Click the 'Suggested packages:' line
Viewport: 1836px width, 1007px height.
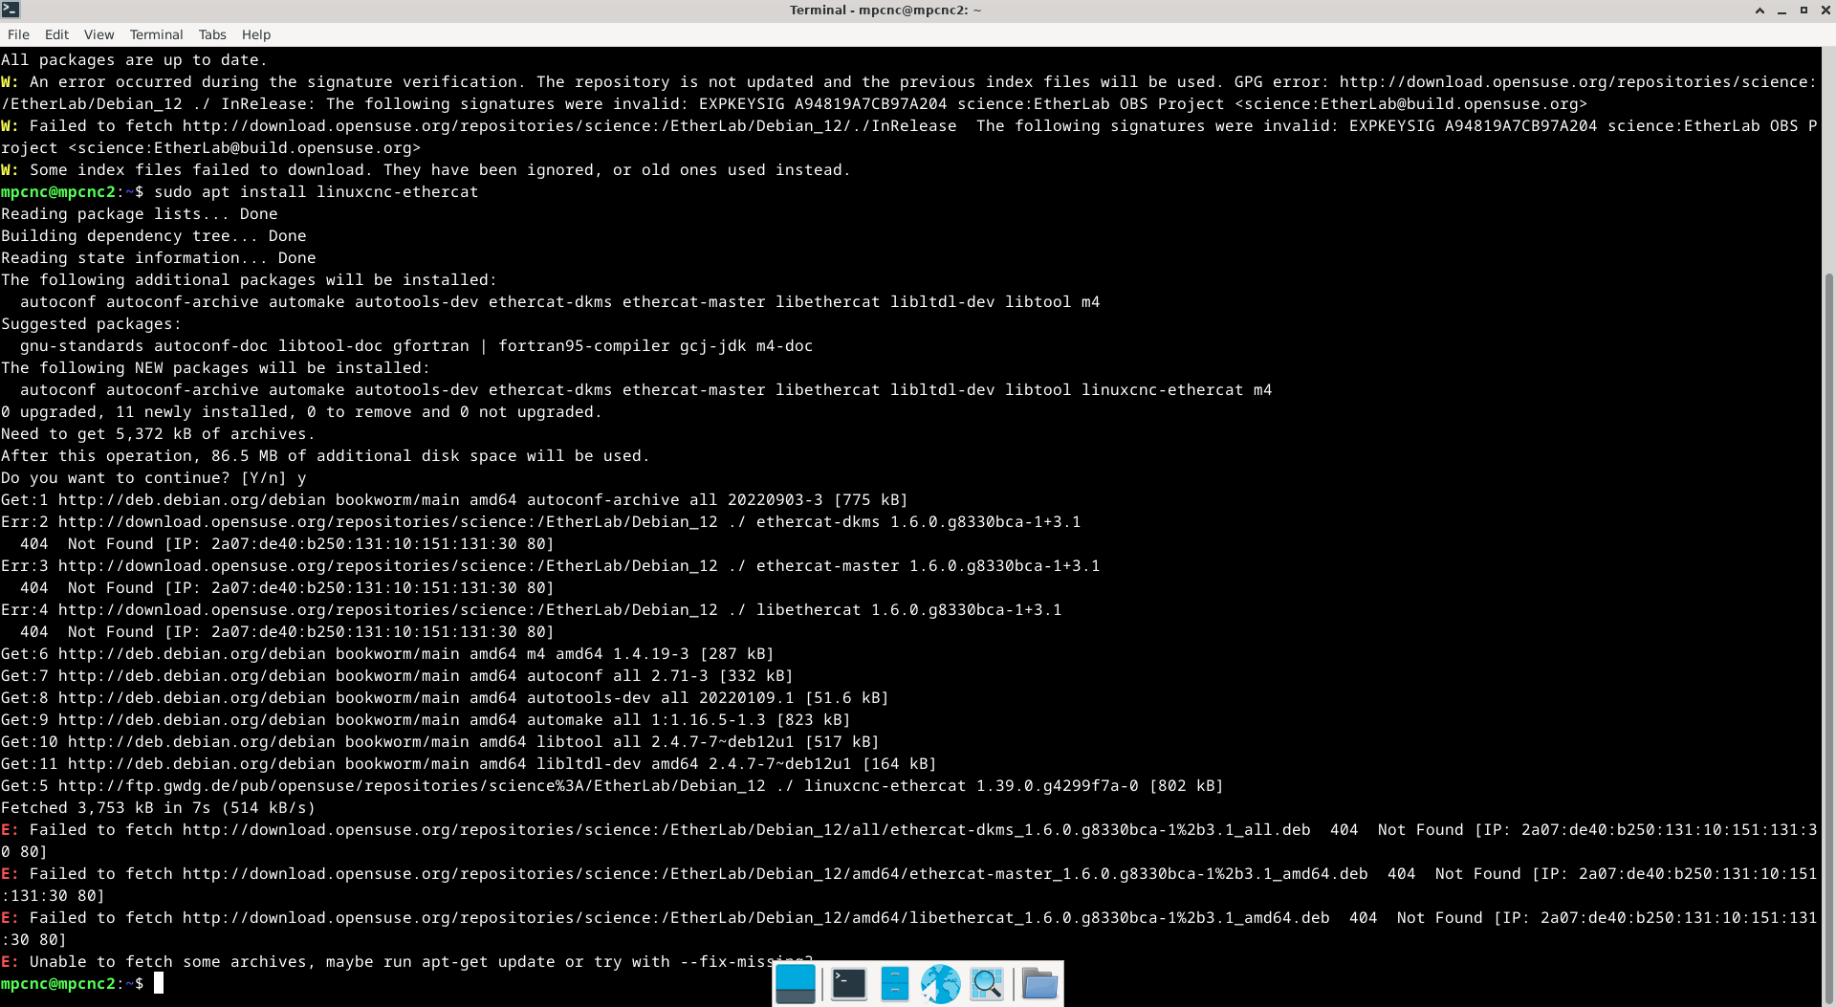tap(91, 323)
